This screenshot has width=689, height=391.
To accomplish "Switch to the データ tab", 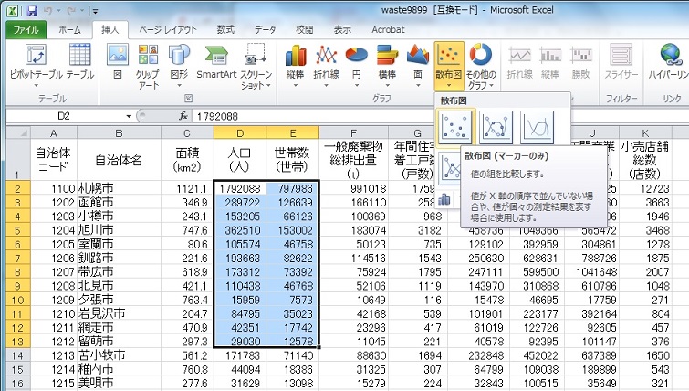I will point(265,30).
